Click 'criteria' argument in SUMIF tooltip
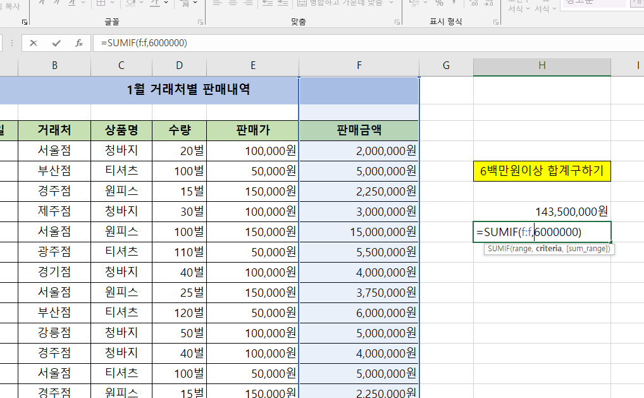 coord(548,249)
